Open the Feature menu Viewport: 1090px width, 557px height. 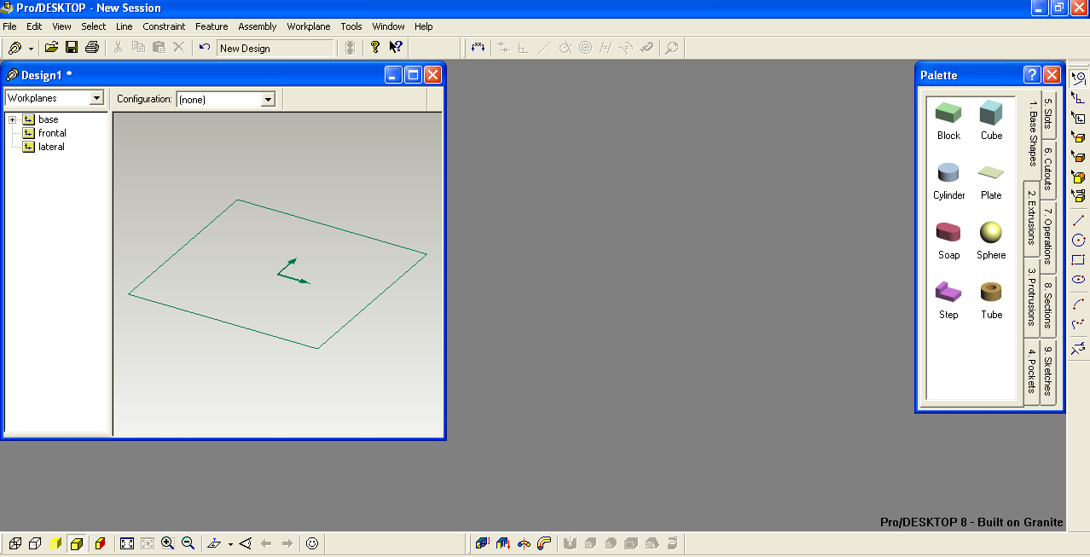pos(212,26)
